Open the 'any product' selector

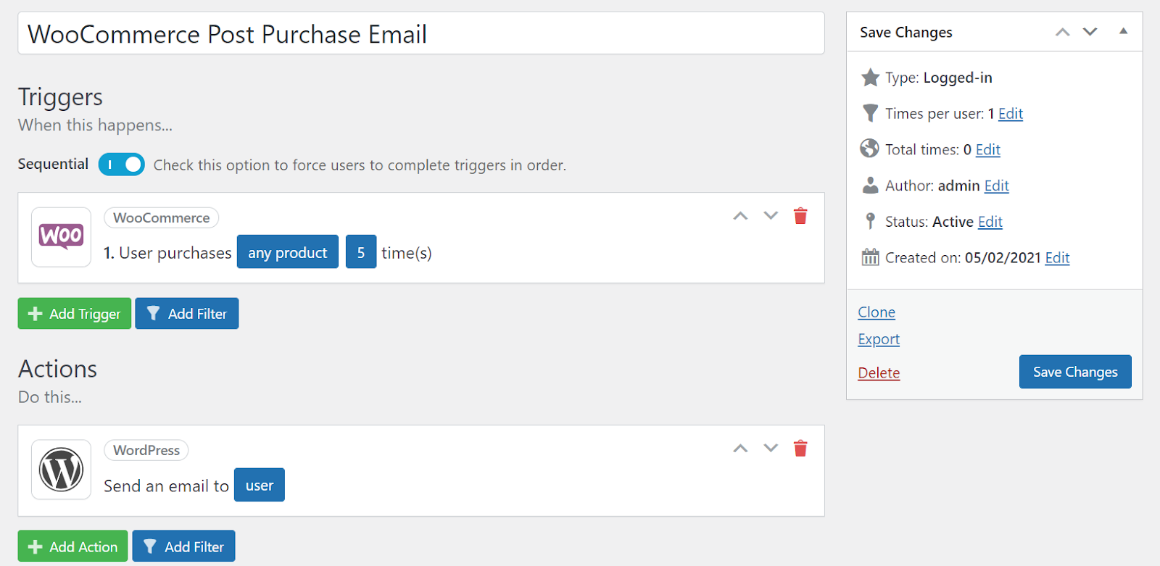287,252
